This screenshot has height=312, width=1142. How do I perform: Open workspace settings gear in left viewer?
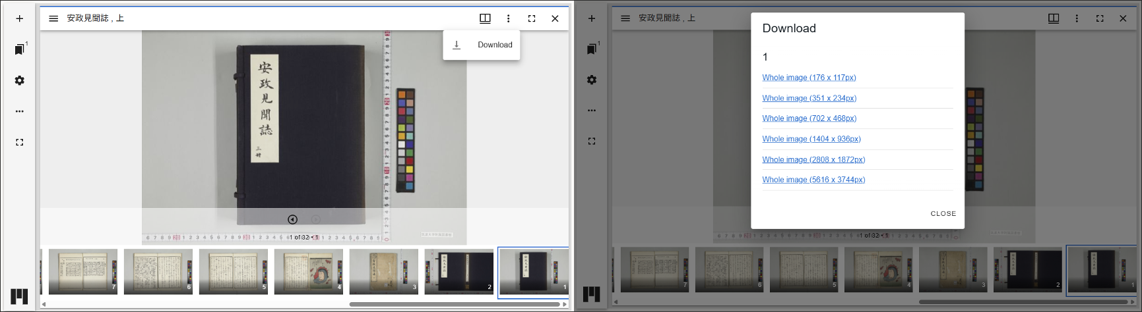[20, 80]
